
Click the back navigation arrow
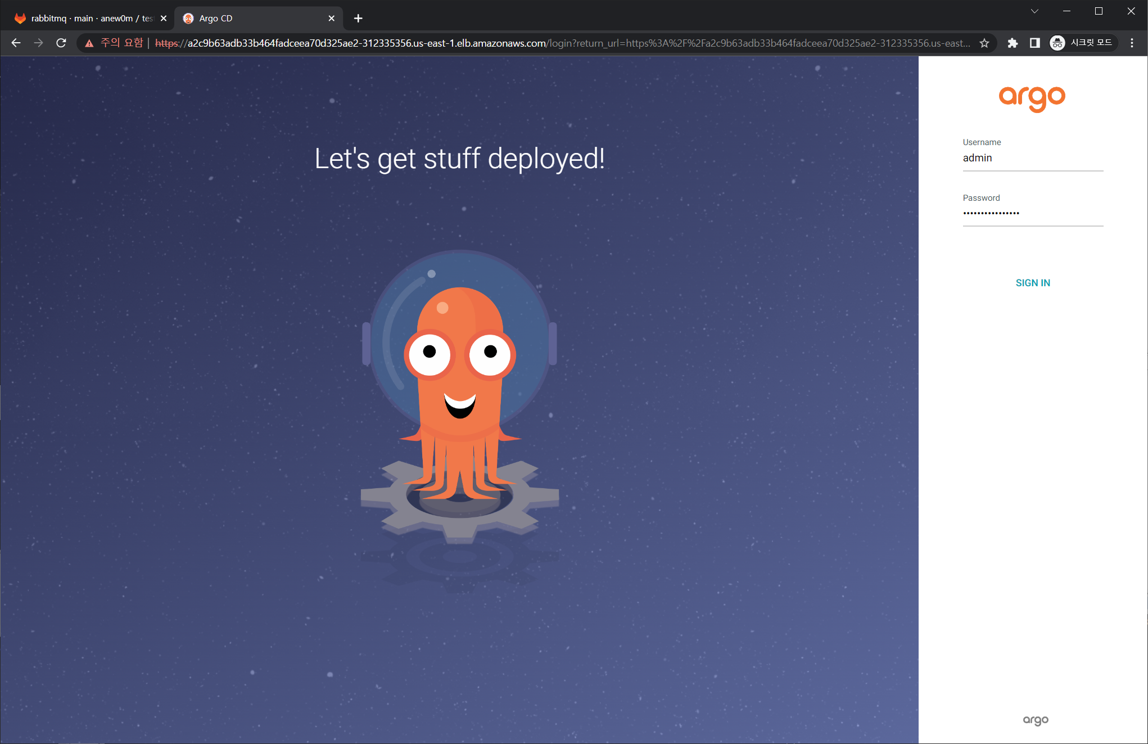click(16, 43)
